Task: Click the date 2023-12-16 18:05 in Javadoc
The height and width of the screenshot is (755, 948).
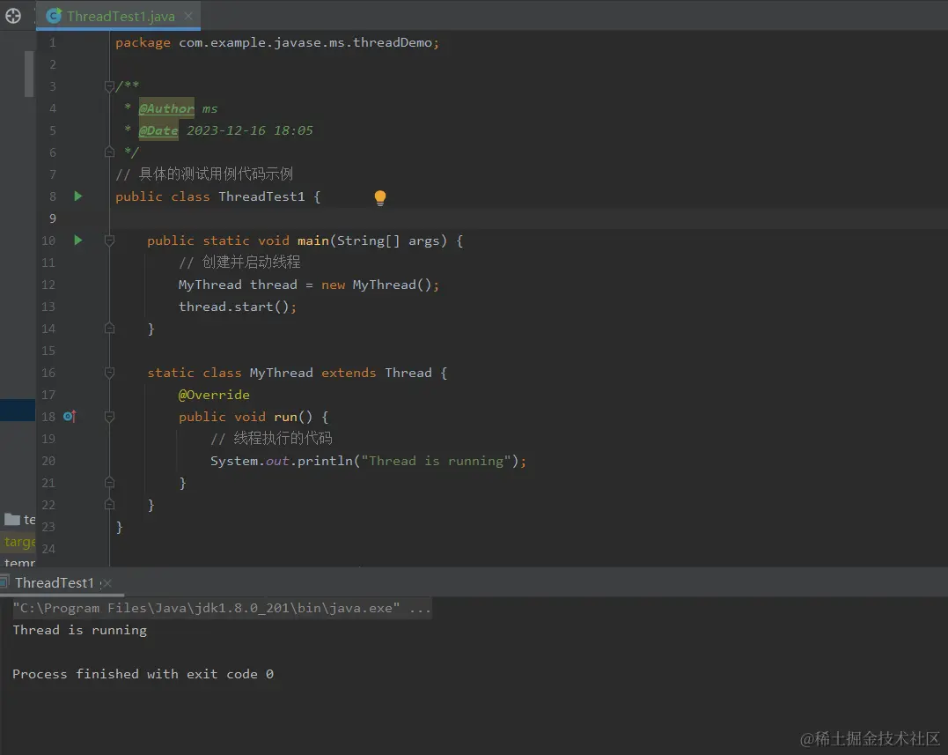Action: pyautogui.click(x=250, y=130)
